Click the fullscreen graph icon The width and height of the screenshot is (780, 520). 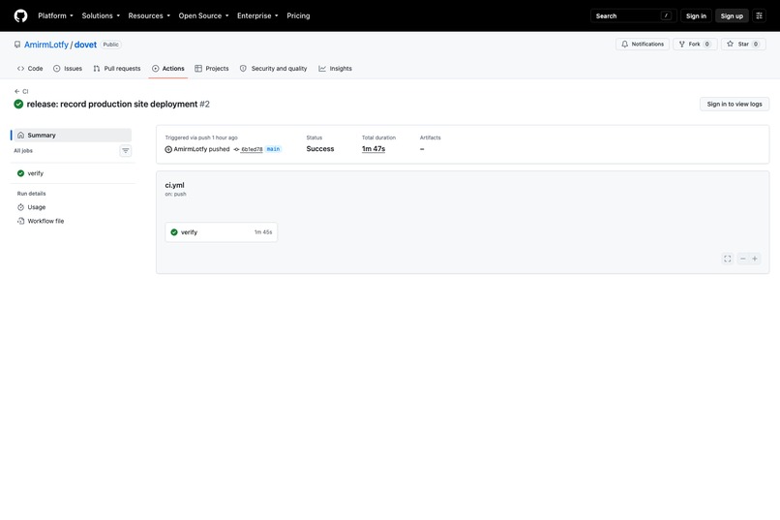point(728,259)
